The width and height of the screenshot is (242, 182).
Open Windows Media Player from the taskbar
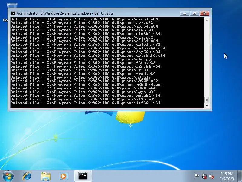point(64,176)
